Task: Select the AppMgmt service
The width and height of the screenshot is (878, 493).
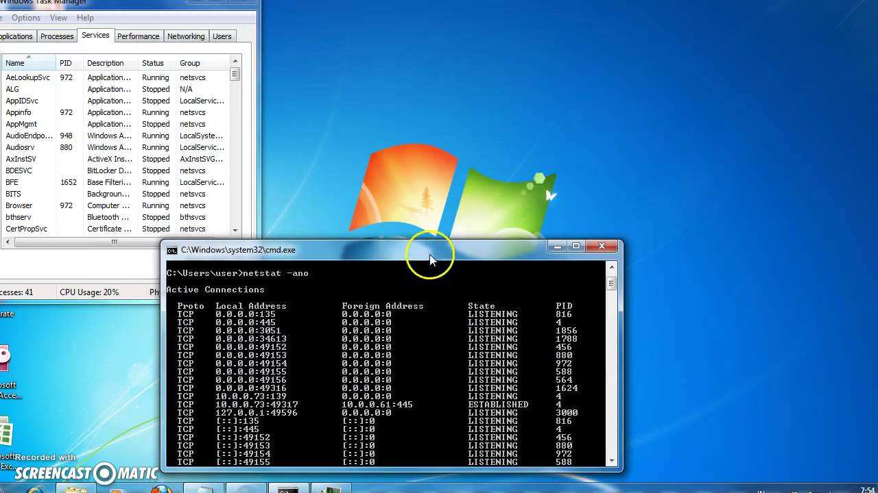Action: click(115, 124)
